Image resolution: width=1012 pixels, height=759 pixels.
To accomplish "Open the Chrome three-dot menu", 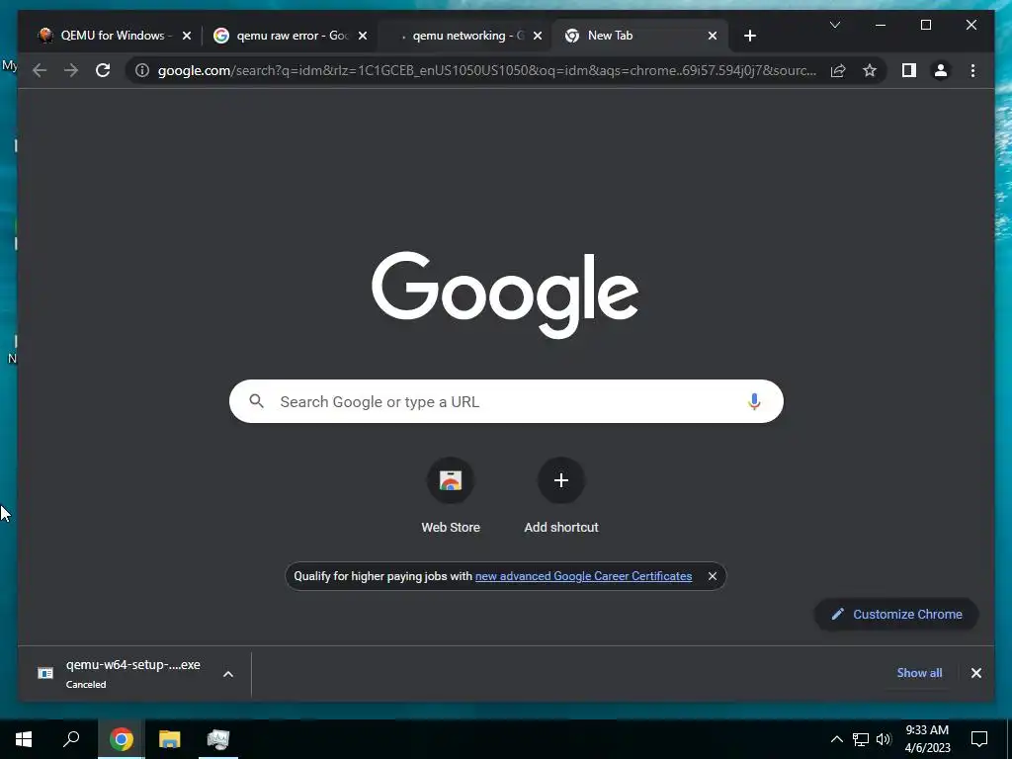I will pos(972,70).
